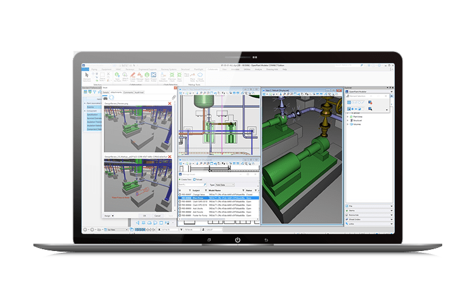Remove the DesignReview_Preview.png attachment with red X
This screenshot has width=475, height=308.
click(x=169, y=104)
